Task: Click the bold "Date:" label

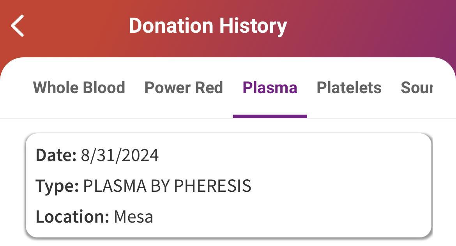Action: pos(56,155)
